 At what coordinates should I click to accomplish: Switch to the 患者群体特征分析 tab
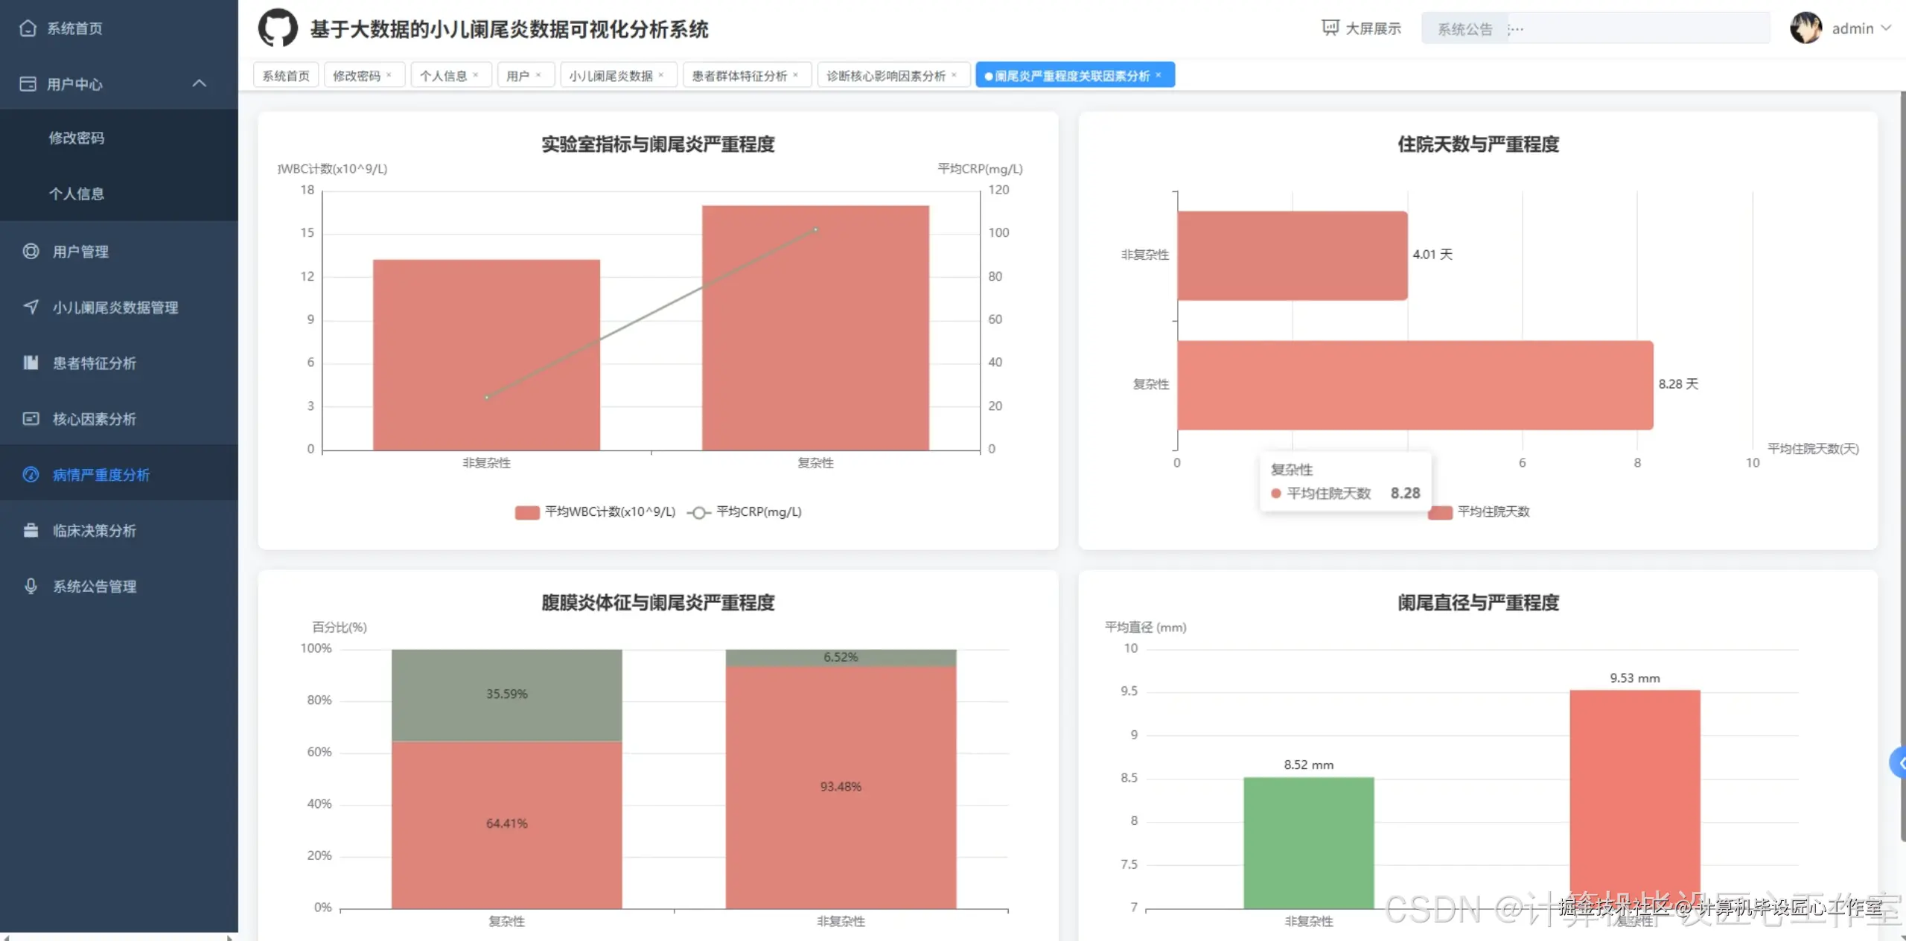pos(739,75)
